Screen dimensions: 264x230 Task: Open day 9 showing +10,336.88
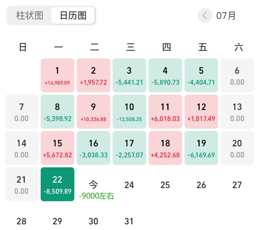click(93, 112)
